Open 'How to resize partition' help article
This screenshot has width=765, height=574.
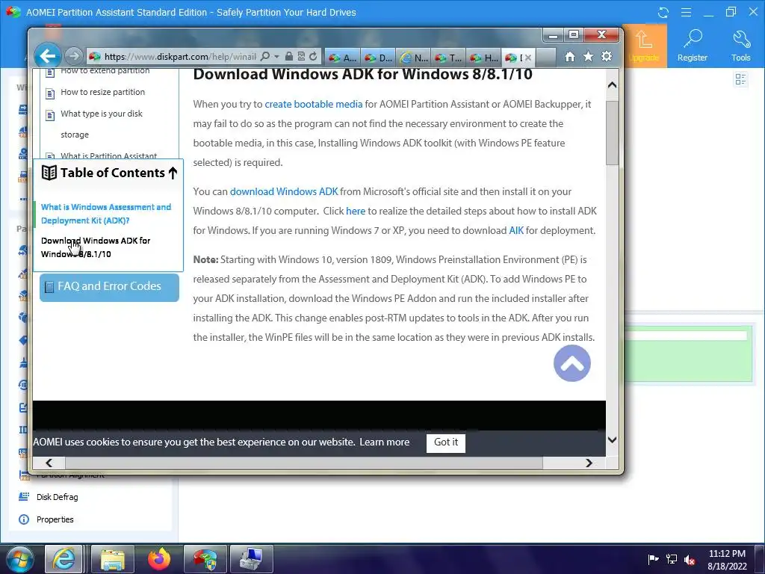103,92
